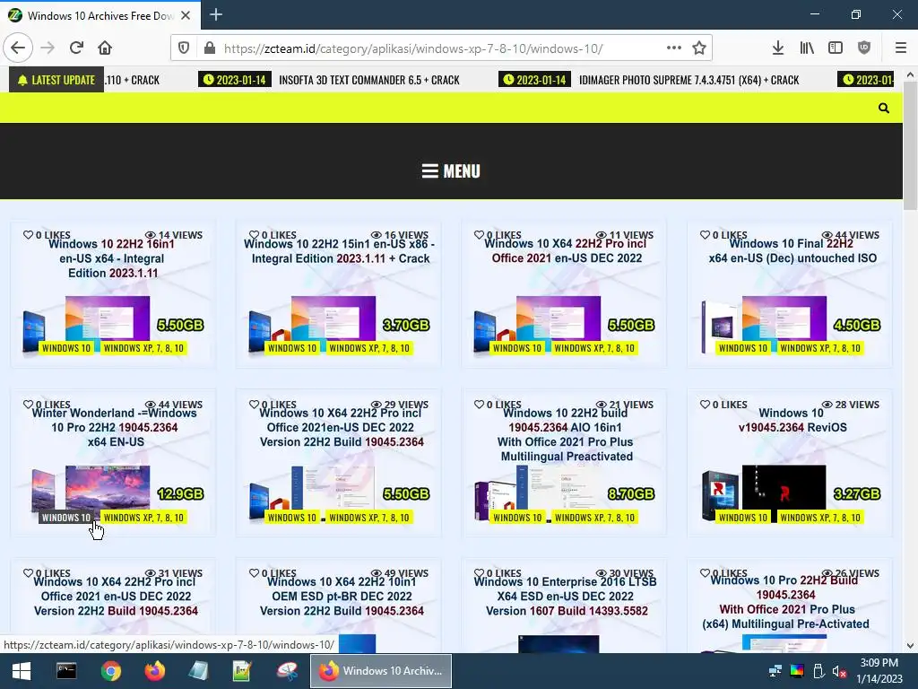Image resolution: width=918 pixels, height=689 pixels.
Task: Open a new browser tab
Action: pyautogui.click(x=216, y=14)
